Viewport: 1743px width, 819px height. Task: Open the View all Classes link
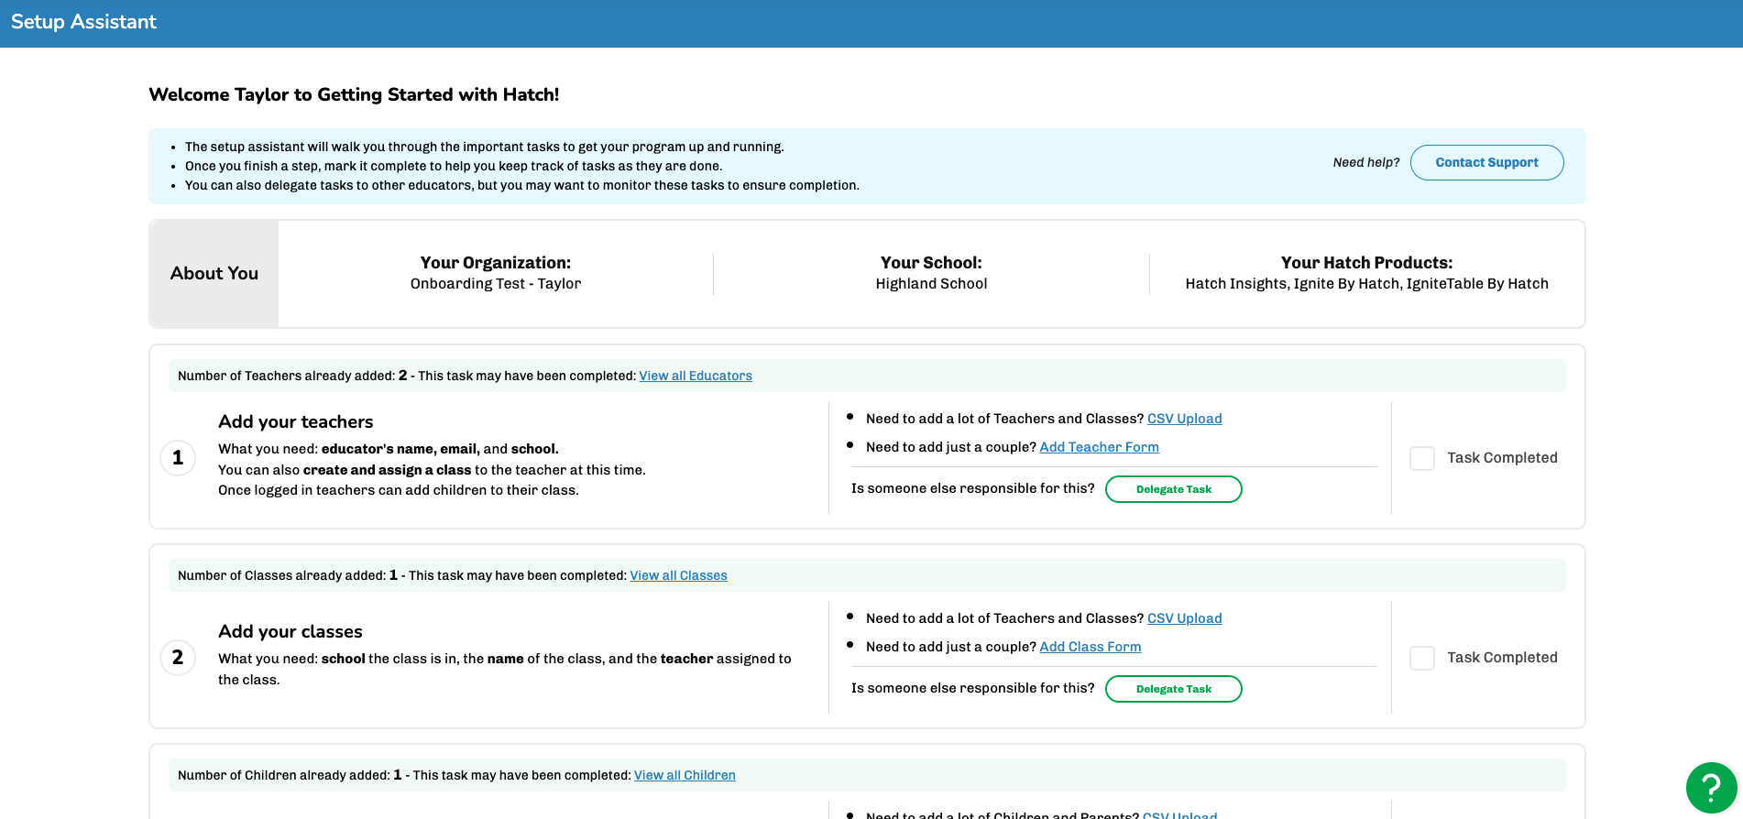pyautogui.click(x=678, y=575)
